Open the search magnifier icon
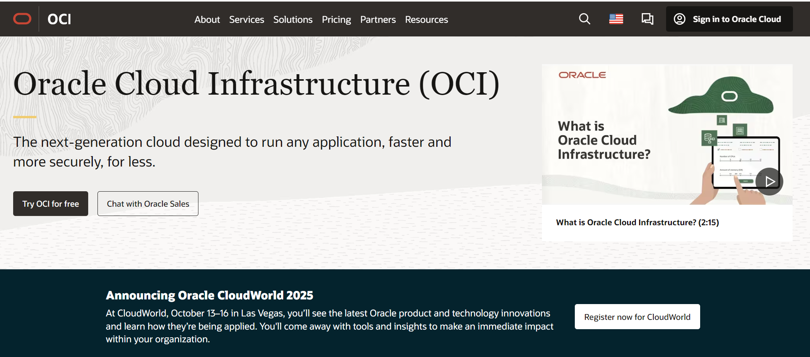Image resolution: width=810 pixels, height=357 pixels. 584,19
